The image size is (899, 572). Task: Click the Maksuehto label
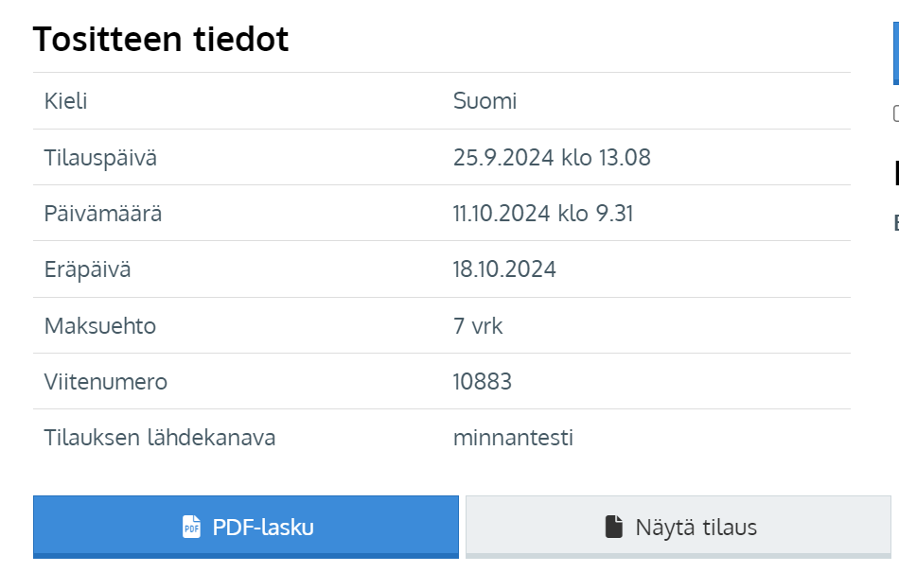pos(100,326)
